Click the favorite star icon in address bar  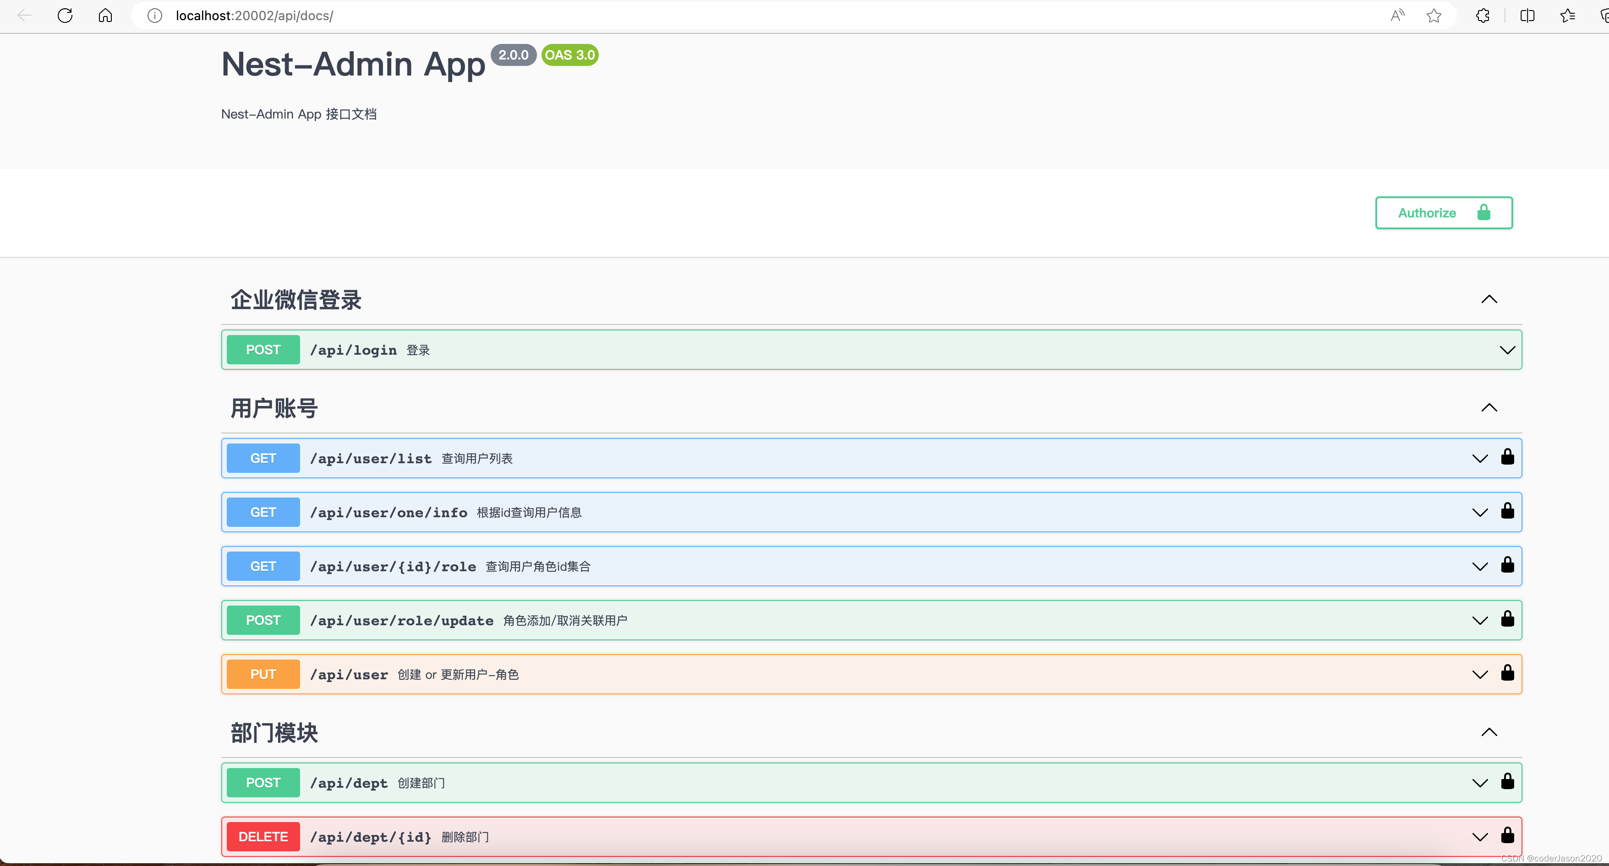coord(1434,16)
